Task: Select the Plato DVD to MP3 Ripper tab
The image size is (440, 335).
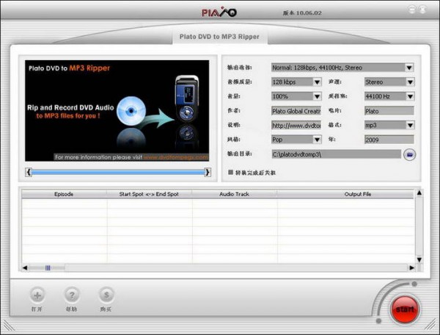Action: pyautogui.click(x=219, y=37)
